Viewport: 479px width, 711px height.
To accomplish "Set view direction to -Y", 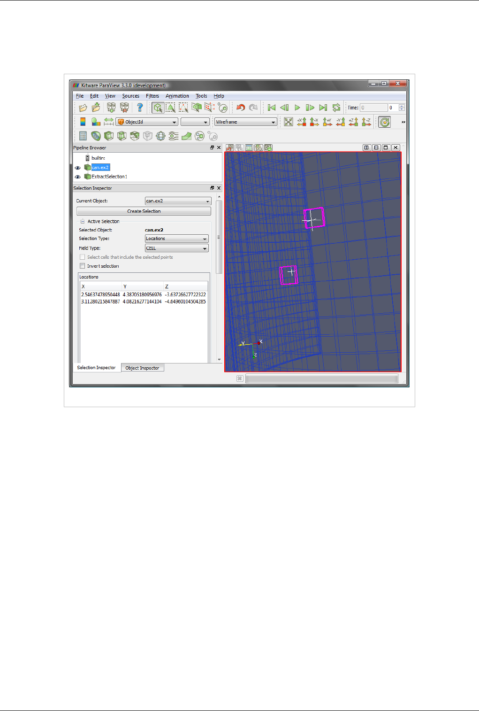I will [341, 122].
